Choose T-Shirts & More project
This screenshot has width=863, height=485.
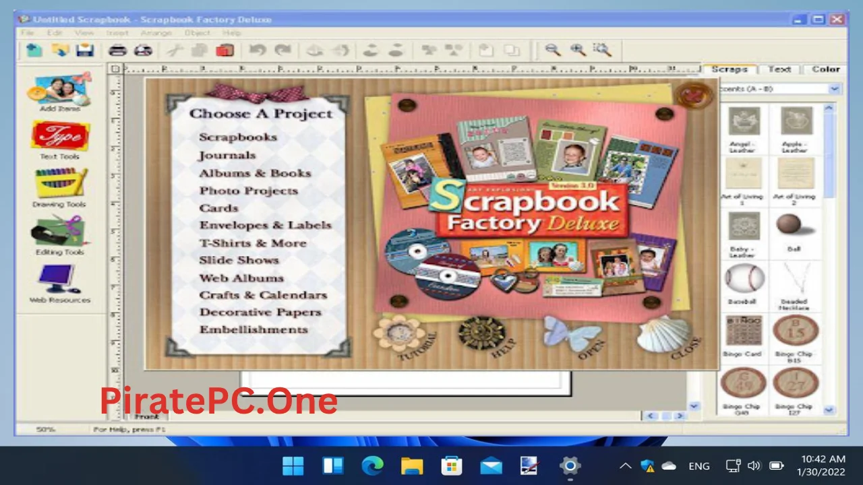(253, 243)
